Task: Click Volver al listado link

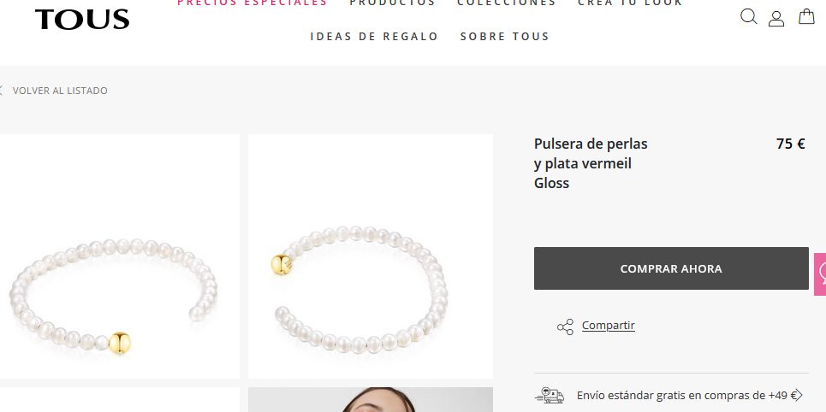Action: pos(60,91)
